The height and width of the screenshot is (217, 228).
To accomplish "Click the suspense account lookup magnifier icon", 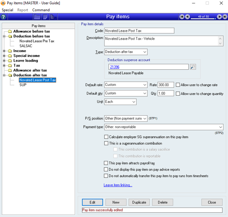I will 193,67.
